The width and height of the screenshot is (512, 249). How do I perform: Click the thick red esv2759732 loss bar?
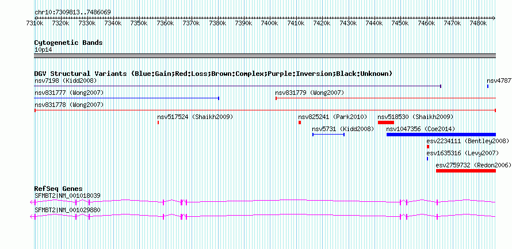pyautogui.click(x=466, y=171)
